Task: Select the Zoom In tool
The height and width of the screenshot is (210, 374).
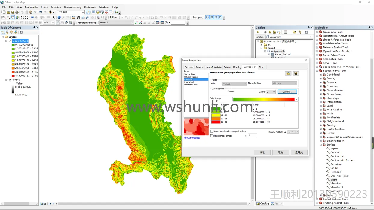Action: tap(4, 17)
